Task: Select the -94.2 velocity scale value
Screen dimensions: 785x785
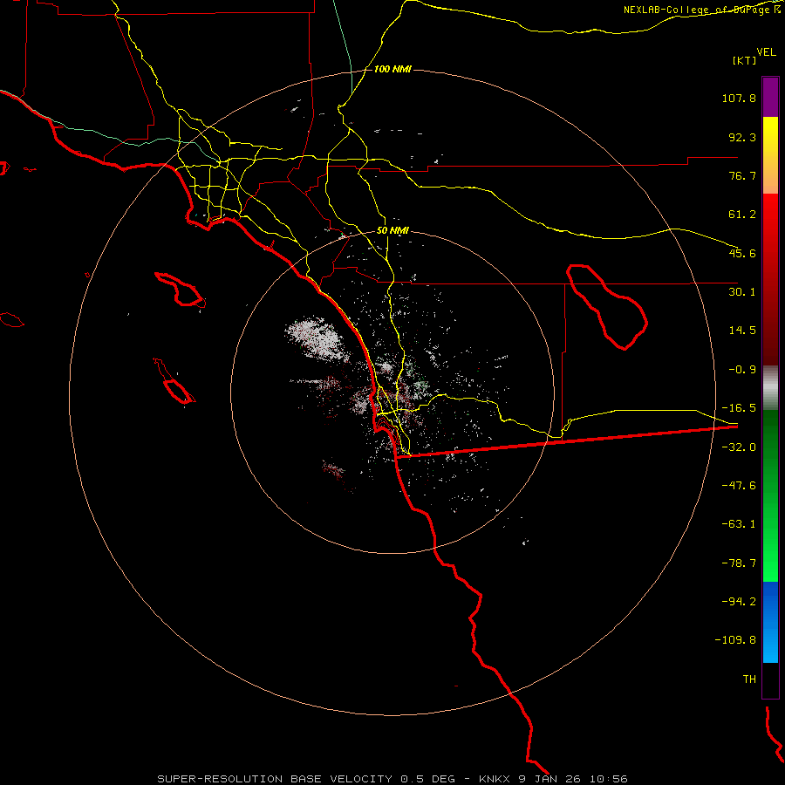Action: point(739,601)
